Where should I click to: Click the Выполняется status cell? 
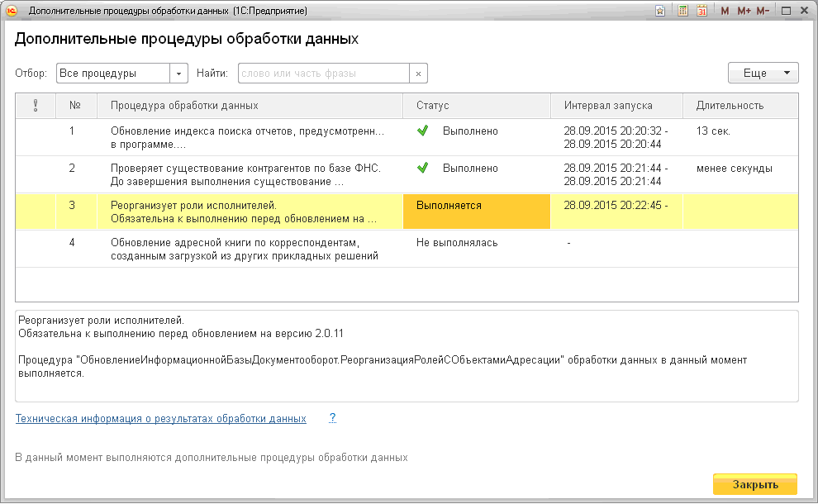(x=476, y=212)
